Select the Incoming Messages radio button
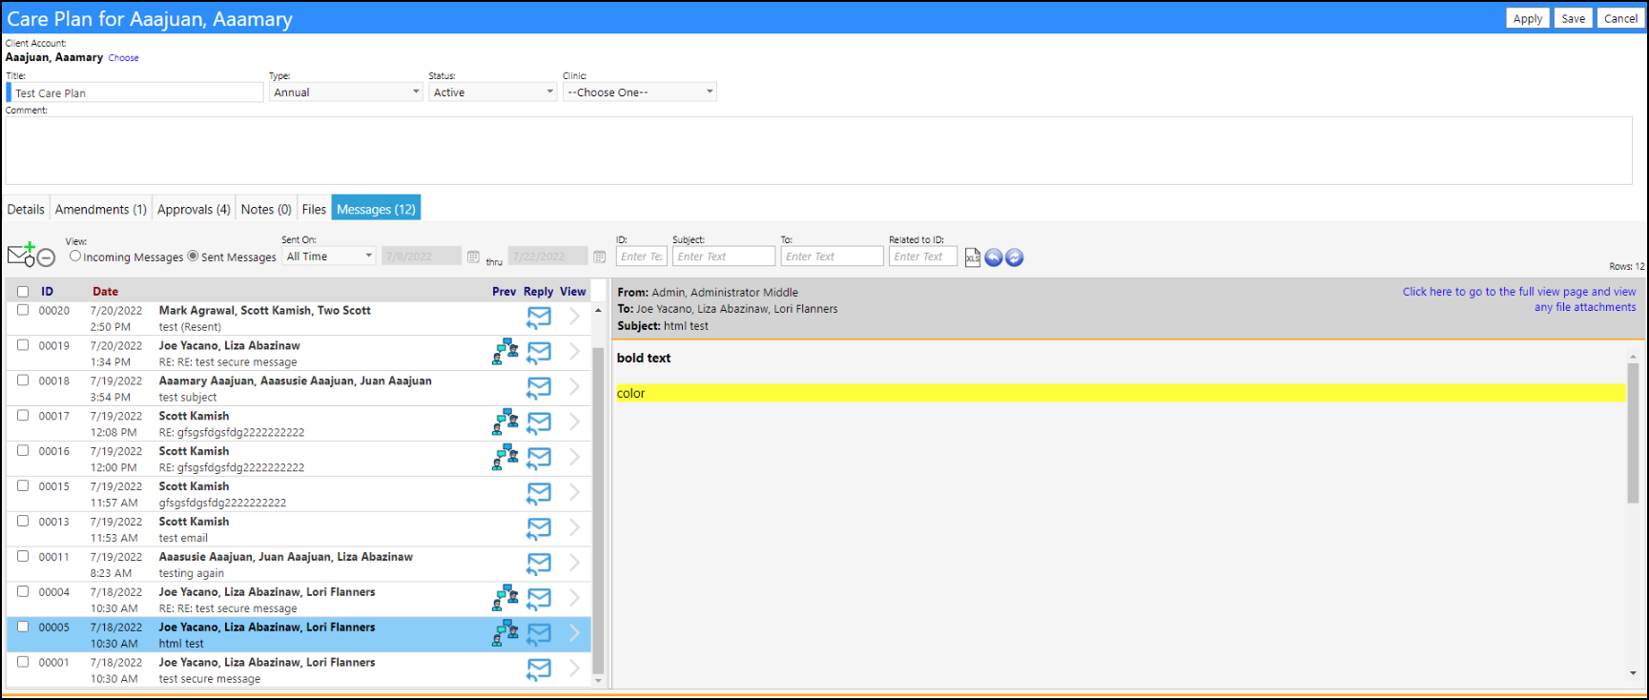1649x700 pixels. coord(75,256)
